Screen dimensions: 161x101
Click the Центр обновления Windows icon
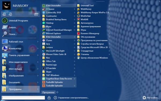[78, 58]
